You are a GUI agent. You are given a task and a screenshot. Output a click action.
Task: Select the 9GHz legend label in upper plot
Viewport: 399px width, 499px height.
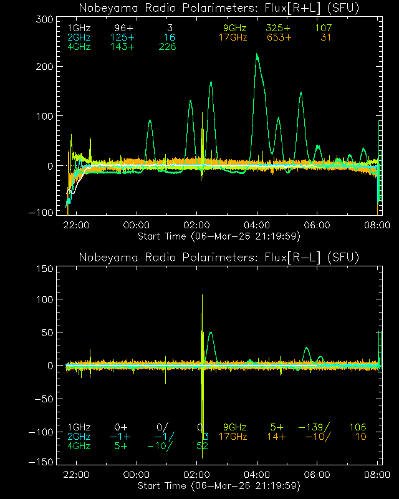coord(235,29)
